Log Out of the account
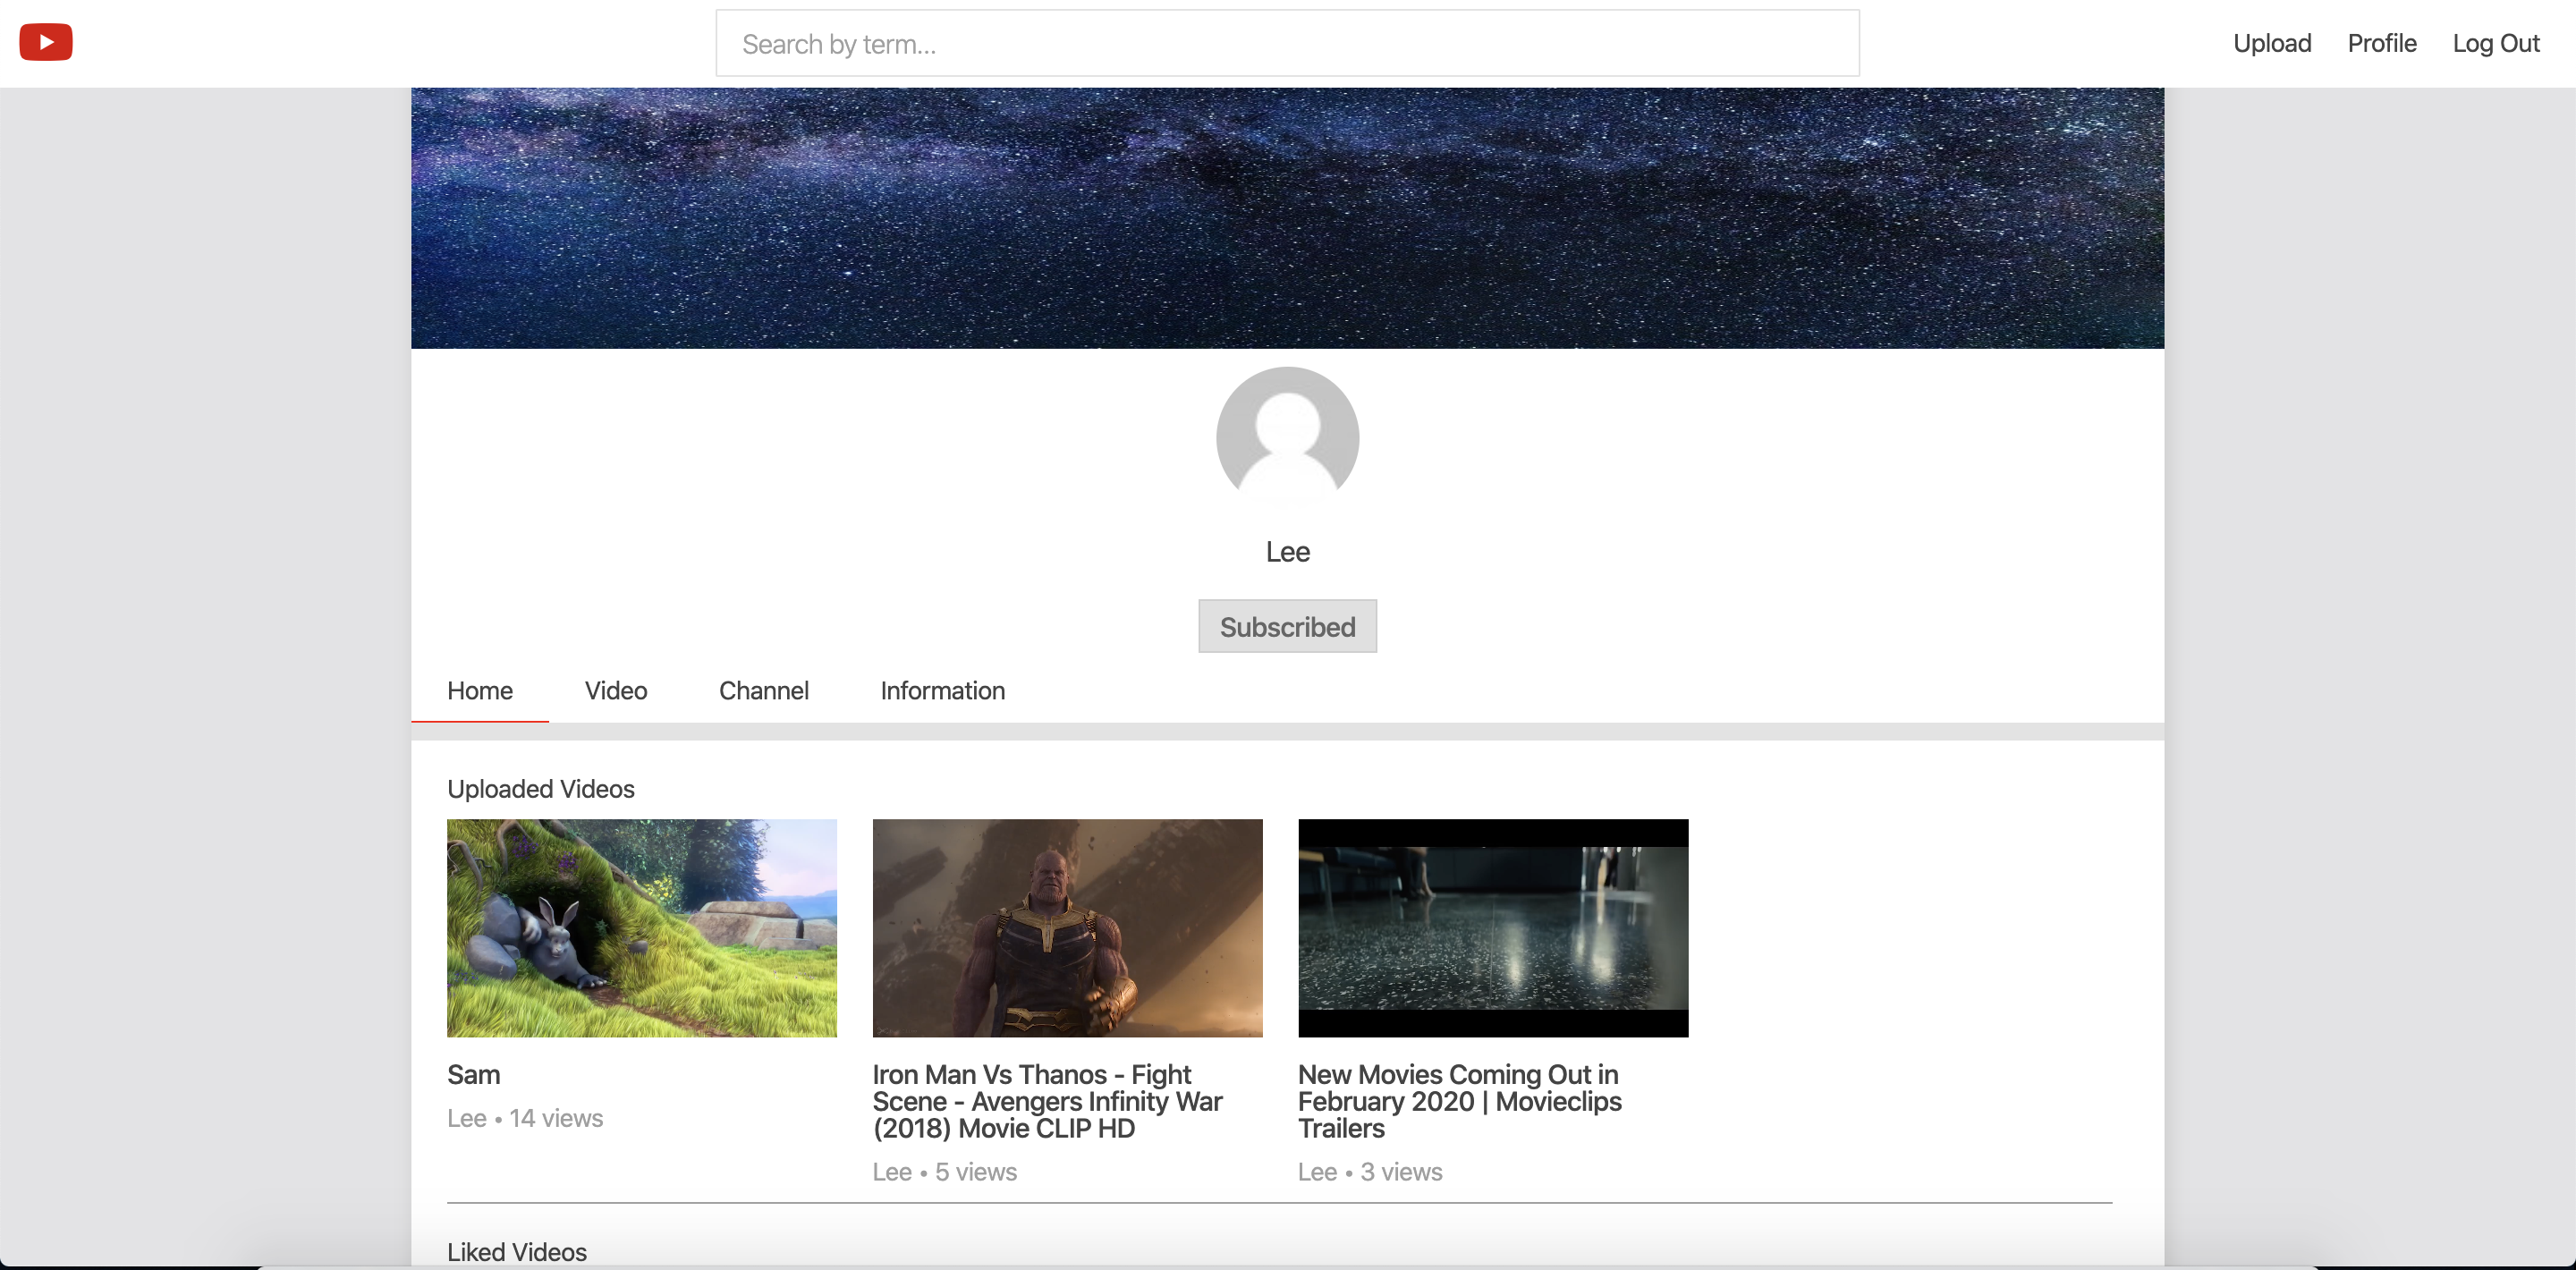This screenshot has height=1270, width=2576. point(2496,43)
